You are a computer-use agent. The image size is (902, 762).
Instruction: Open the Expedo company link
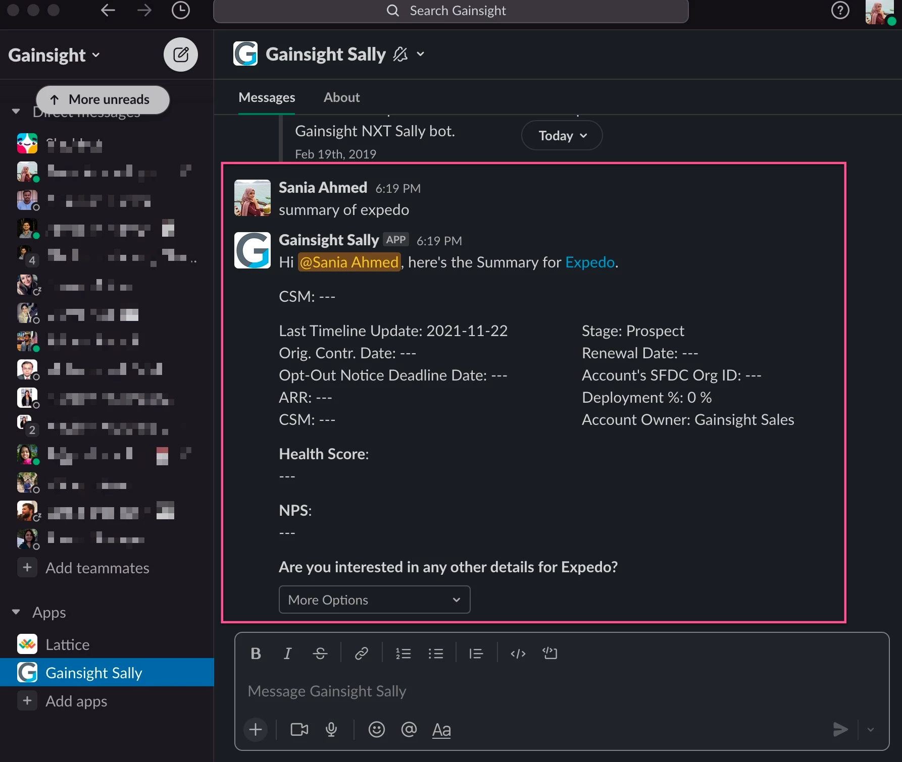[x=590, y=262]
